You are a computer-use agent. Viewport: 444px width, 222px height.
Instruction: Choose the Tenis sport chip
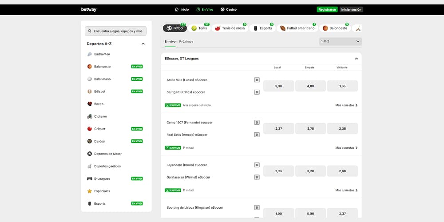(199, 28)
